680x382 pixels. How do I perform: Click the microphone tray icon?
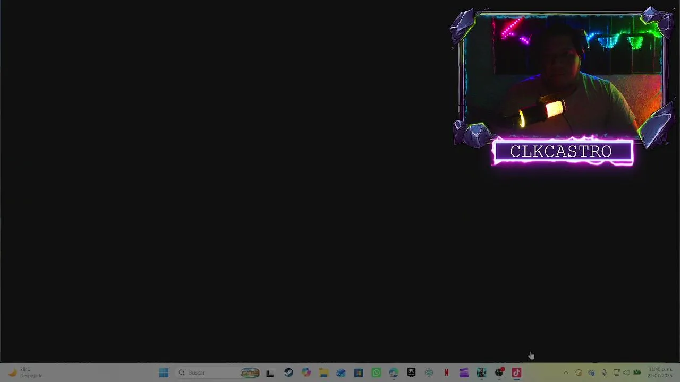click(604, 372)
